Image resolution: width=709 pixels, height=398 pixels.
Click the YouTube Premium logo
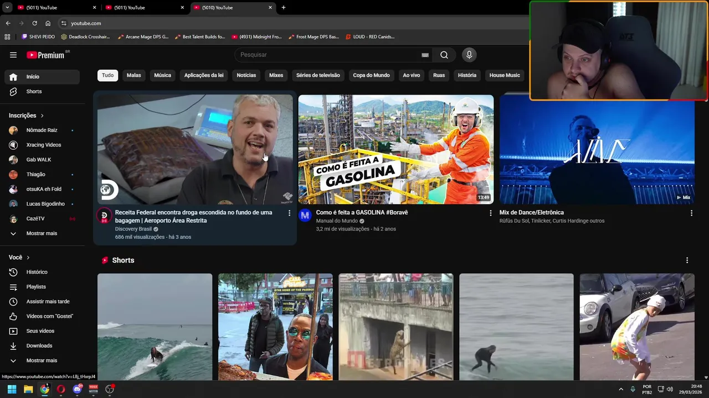pos(45,55)
